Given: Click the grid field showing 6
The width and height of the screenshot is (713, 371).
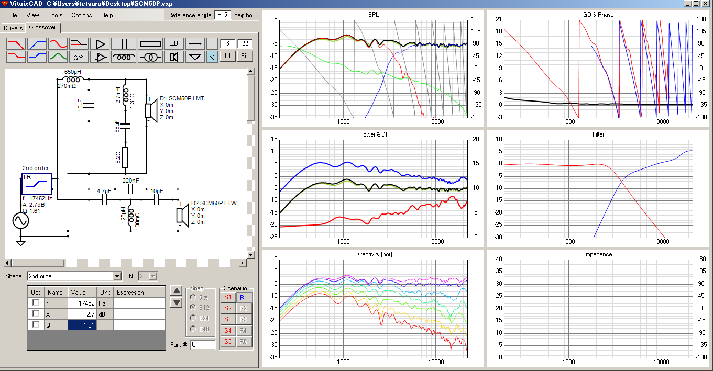Looking at the screenshot, I should 228,43.
